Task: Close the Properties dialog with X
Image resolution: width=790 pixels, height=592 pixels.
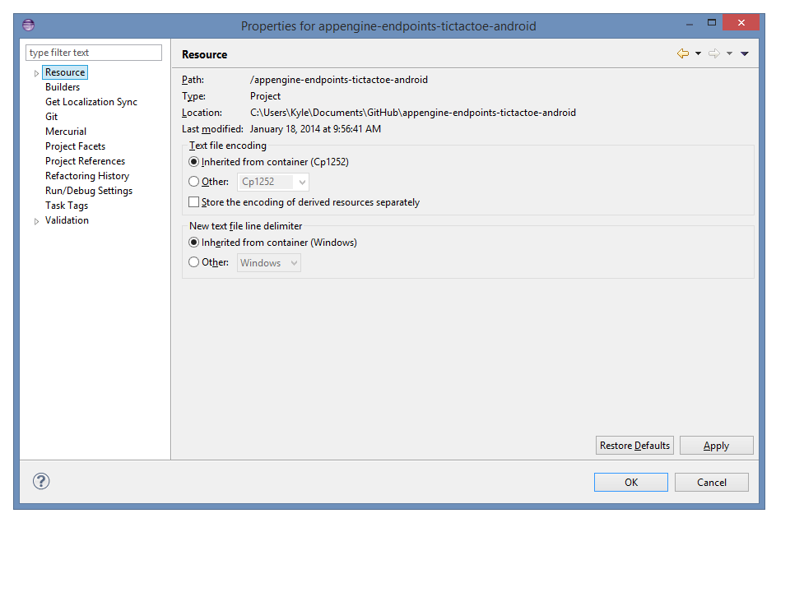Action: click(741, 23)
